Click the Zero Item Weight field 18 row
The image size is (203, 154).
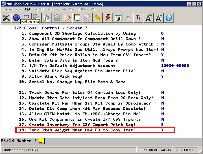coord(95,130)
